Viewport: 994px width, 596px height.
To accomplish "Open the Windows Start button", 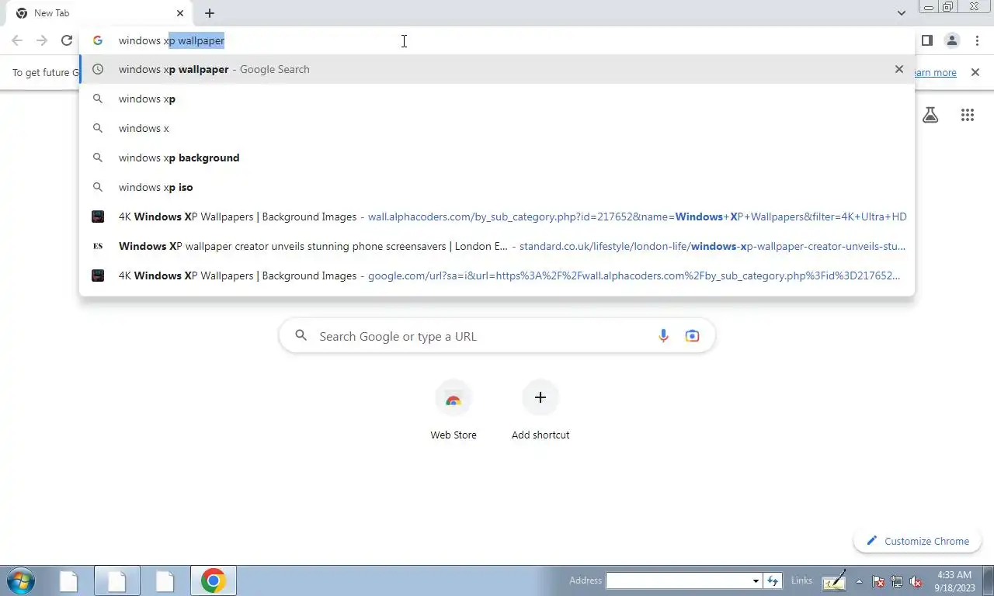I will [21, 580].
